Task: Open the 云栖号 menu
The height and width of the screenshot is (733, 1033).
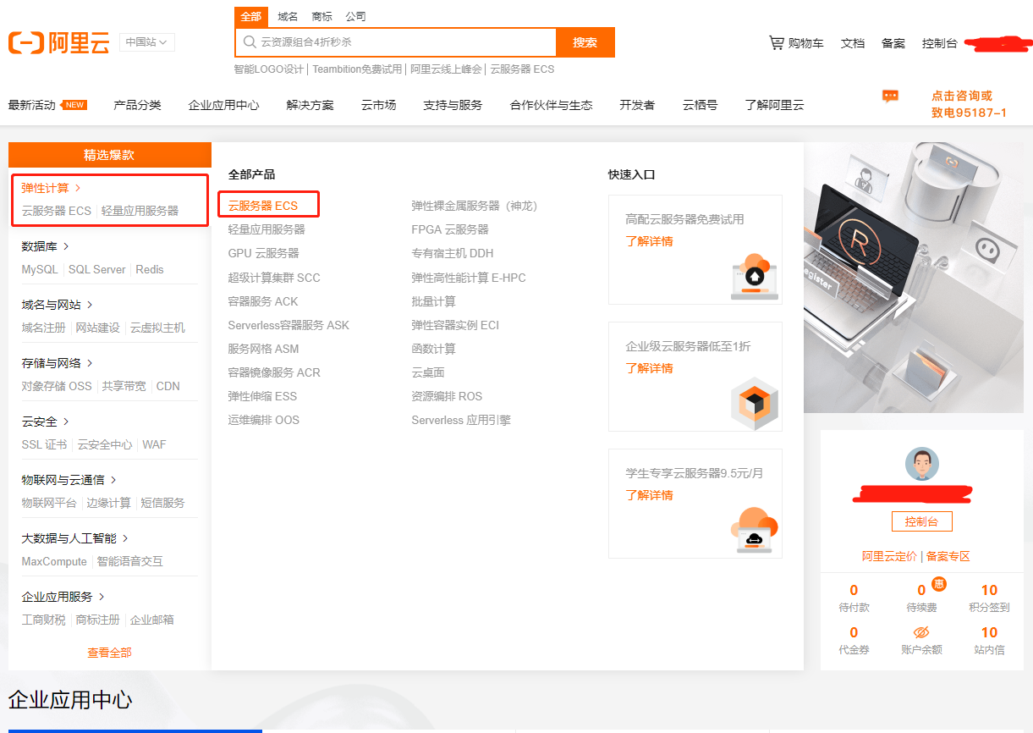Action: [x=700, y=105]
